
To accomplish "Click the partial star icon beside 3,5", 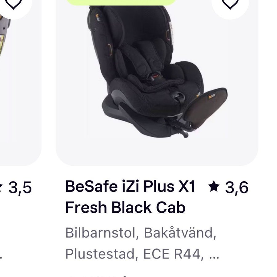I will [1, 187].
